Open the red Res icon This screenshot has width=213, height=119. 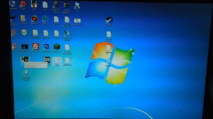(47, 60)
